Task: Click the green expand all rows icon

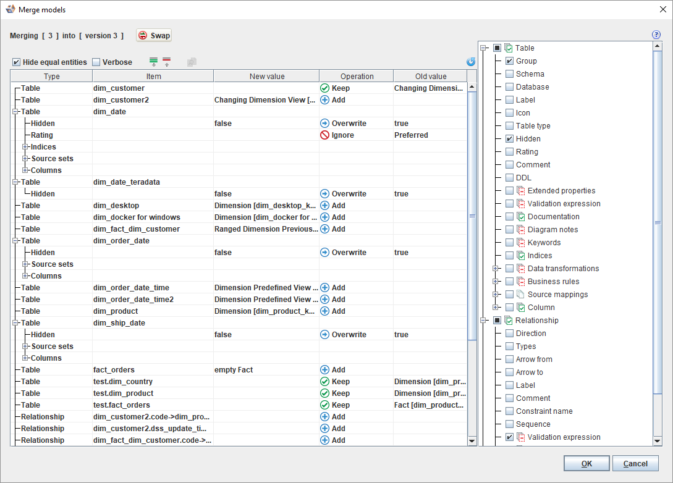Action: coord(153,62)
